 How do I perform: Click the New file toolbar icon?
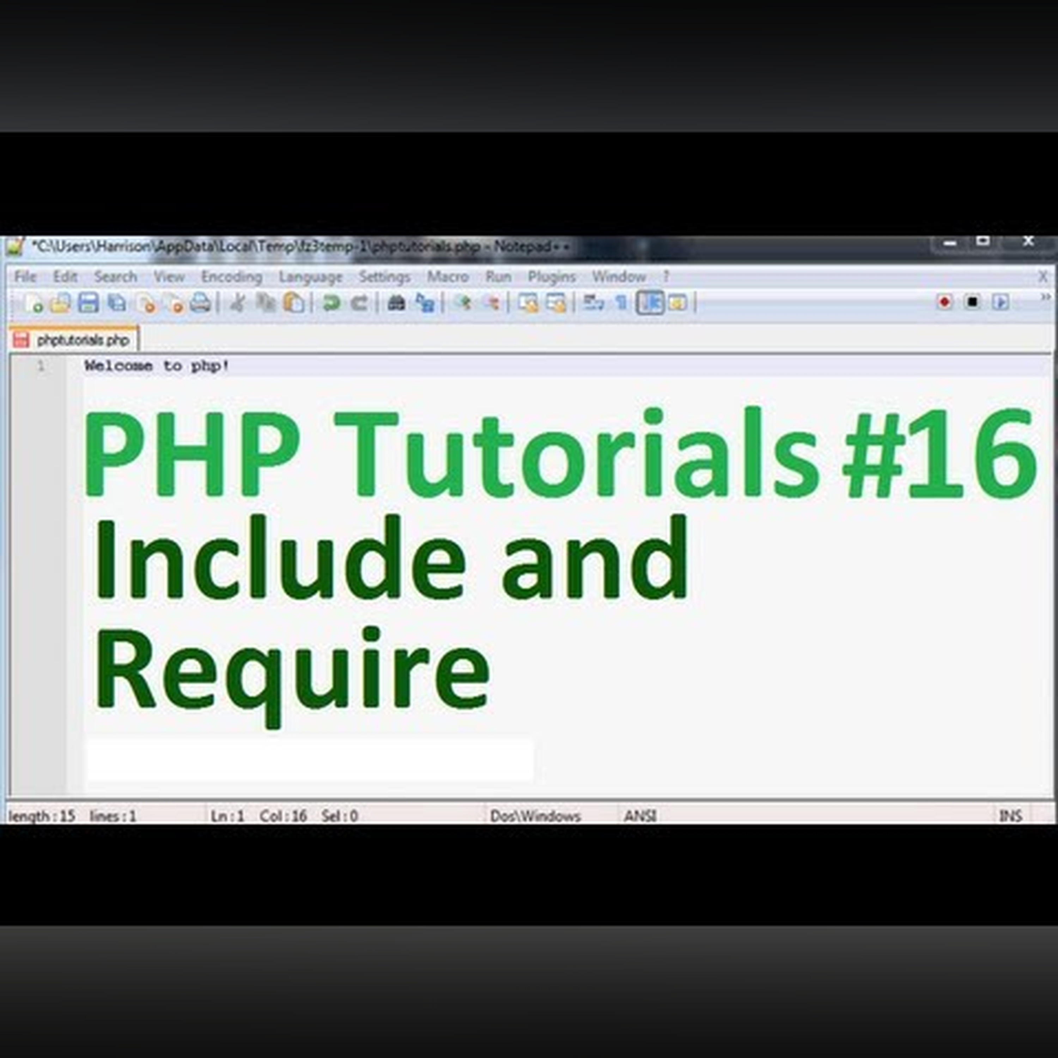click(x=34, y=303)
